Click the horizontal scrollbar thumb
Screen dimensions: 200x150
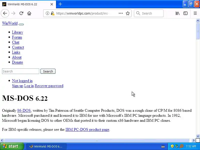[x=96, y=140]
